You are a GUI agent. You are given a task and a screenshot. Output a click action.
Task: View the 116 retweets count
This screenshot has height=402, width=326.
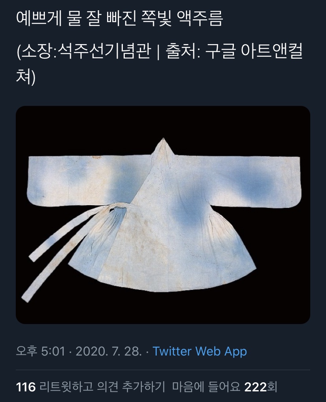[x=26, y=387]
